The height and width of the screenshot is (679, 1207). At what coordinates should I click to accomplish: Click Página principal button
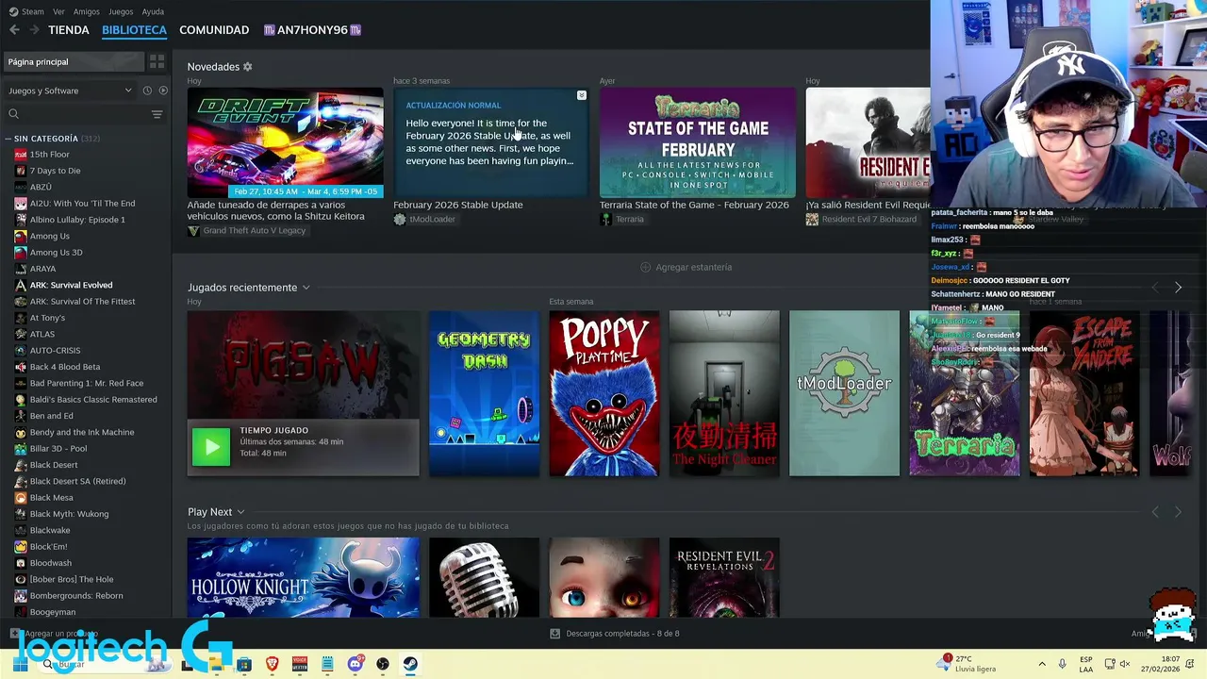click(x=74, y=61)
